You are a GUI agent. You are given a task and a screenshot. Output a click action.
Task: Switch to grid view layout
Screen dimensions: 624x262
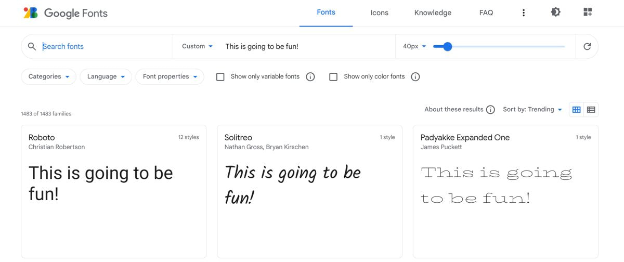point(576,110)
